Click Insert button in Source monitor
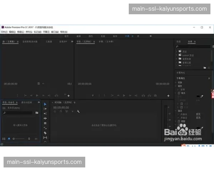 tap(56, 95)
